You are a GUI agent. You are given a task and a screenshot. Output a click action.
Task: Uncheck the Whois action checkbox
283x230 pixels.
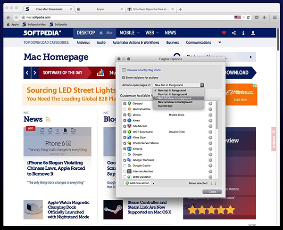pyautogui.click(x=125, y=115)
